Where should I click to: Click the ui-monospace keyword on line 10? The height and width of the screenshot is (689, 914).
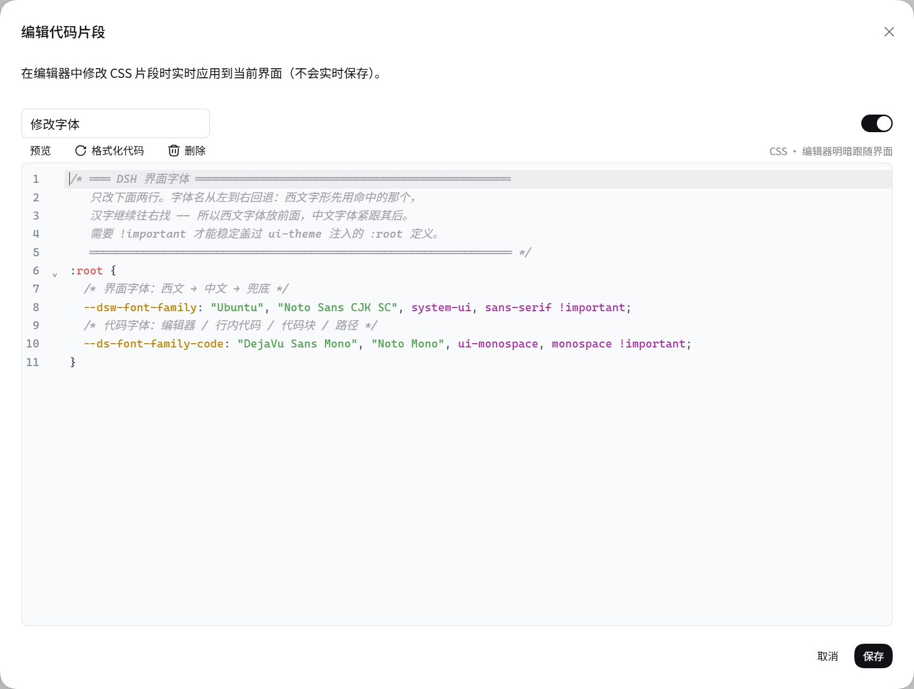coord(498,344)
